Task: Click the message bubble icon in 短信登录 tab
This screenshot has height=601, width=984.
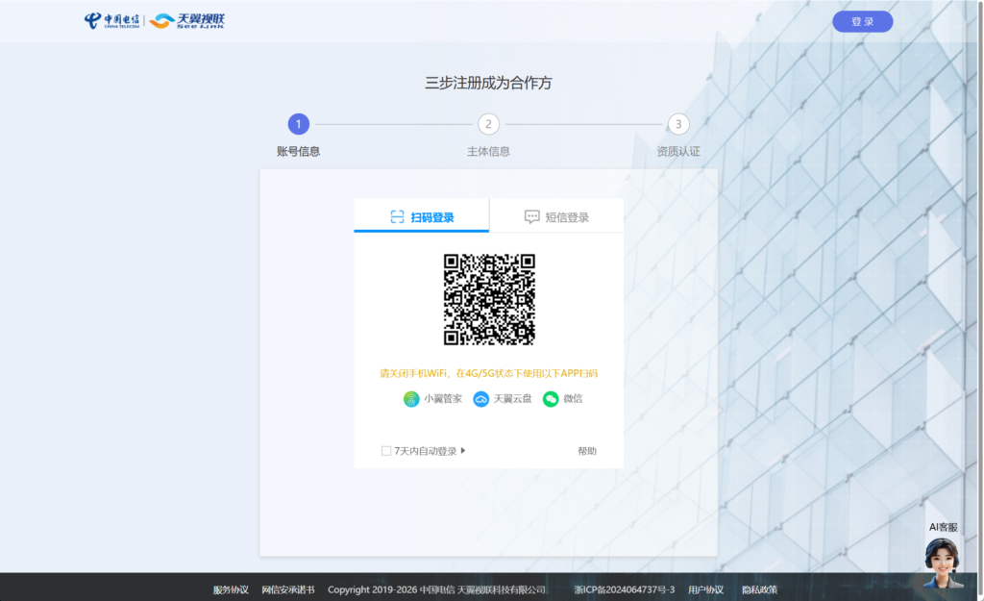Action: pyautogui.click(x=531, y=216)
